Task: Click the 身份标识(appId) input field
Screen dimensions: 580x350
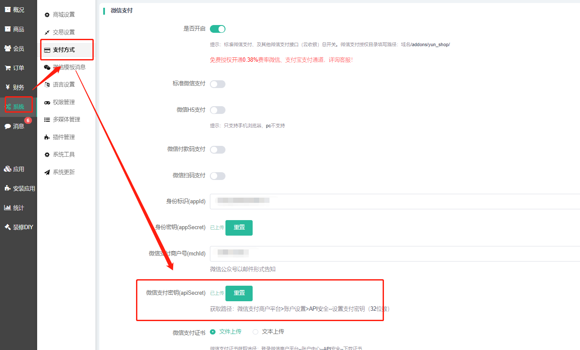Action: click(x=395, y=202)
